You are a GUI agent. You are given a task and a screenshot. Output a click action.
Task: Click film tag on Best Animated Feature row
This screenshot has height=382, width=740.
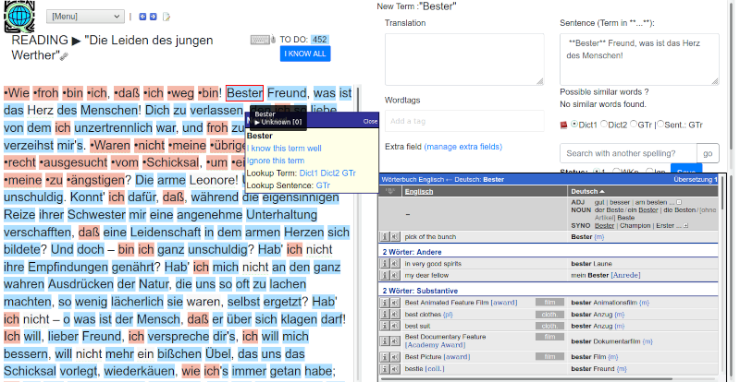coord(549,303)
